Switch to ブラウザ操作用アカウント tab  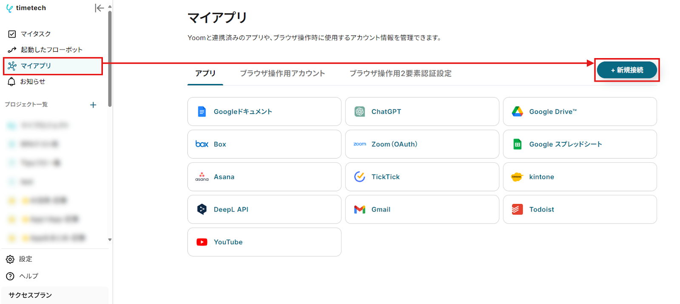tap(282, 73)
